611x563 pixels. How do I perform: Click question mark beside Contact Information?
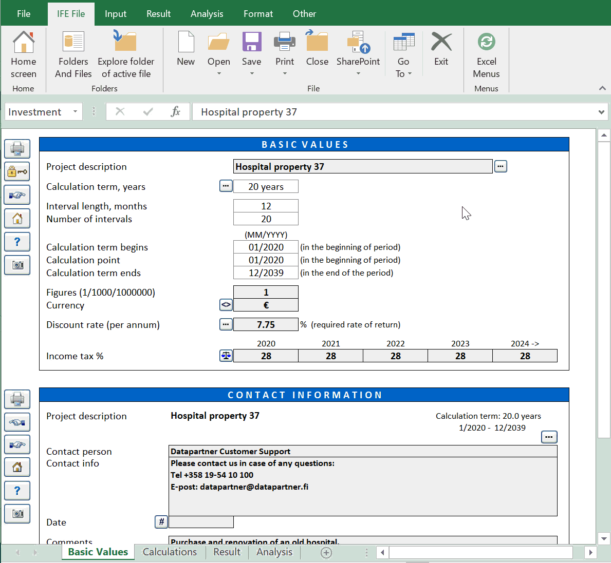17,491
